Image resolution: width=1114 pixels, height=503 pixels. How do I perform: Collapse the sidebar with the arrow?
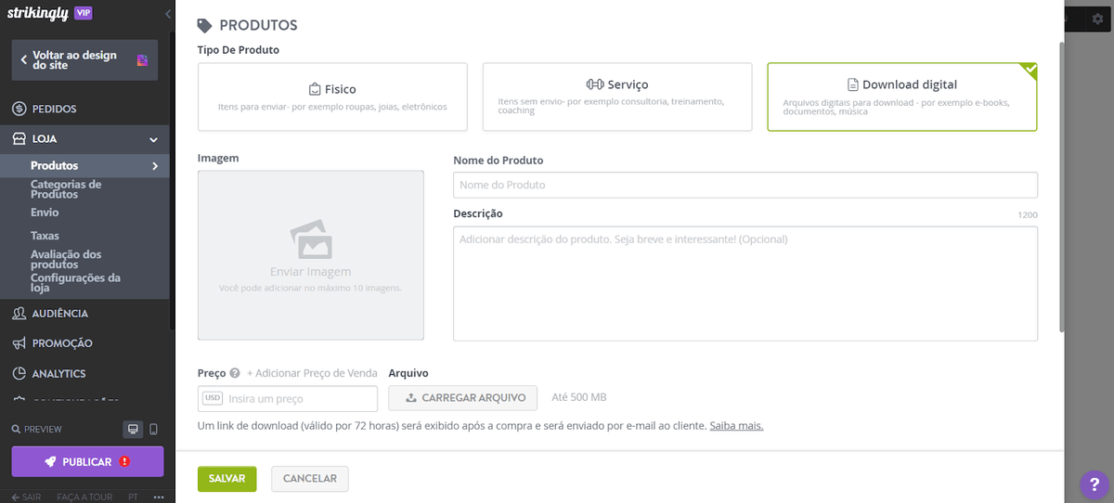pos(167,14)
